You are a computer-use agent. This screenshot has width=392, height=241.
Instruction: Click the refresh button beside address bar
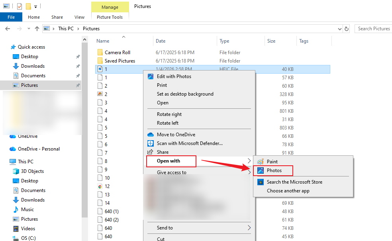(x=347, y=29)
